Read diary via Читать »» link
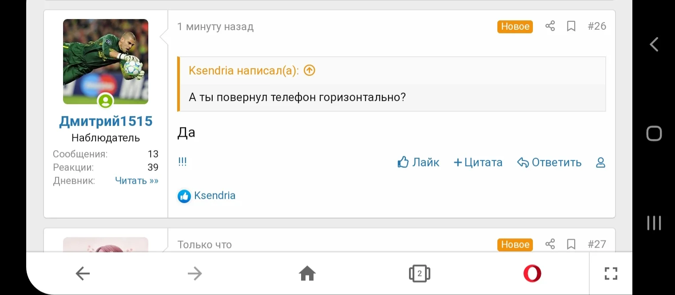The width and height of the screenshot is (675, 295). 136,181
